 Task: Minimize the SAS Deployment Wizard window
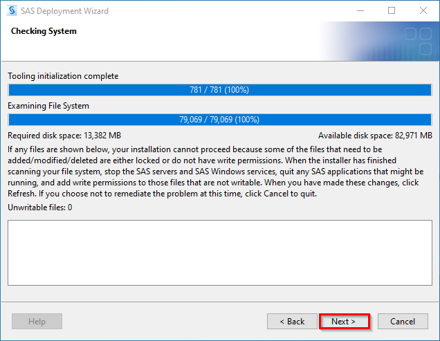pyautogui.click(x=360, y=10)
